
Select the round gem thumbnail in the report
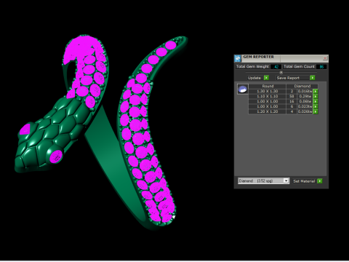[x=242, y=89]
